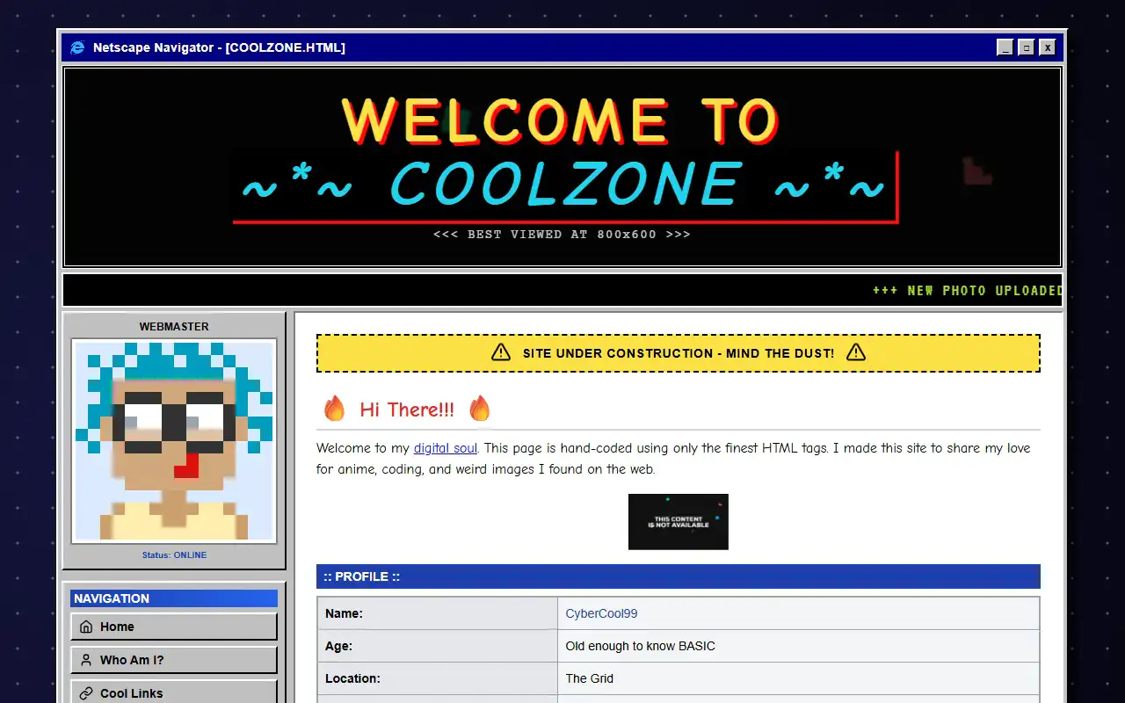Click the Status: ONLINE label

[x=174, y=554]
